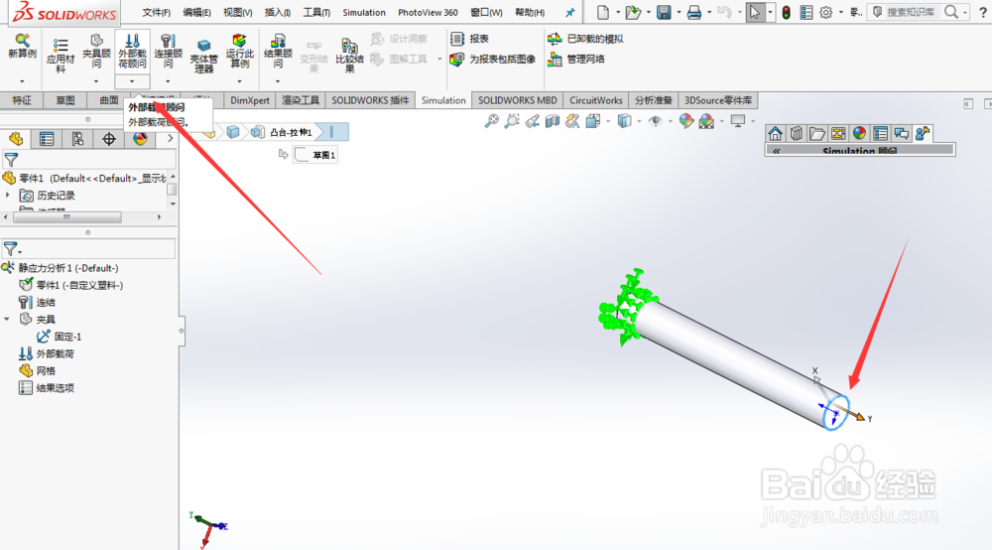Open the Simulation menu in the menu bar

[x=364, y=13]
